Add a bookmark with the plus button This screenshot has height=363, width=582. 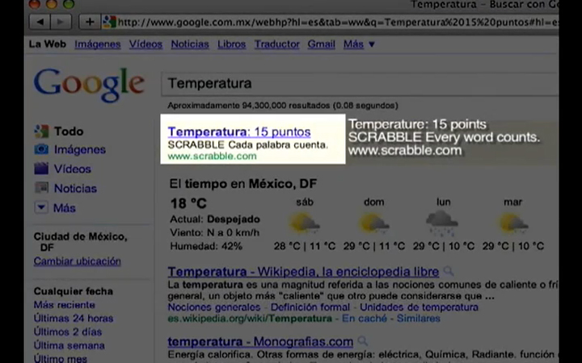[90, 22]
